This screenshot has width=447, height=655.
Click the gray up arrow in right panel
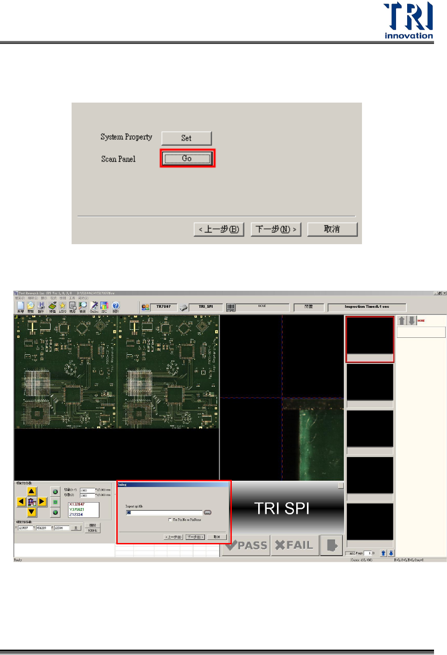pos(402,321)
